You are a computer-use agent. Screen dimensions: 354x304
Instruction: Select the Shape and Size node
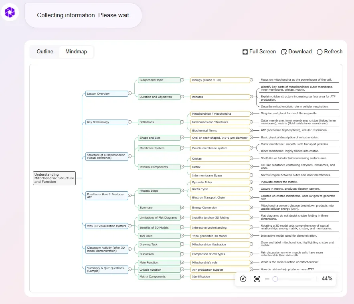tap(159, 138)
